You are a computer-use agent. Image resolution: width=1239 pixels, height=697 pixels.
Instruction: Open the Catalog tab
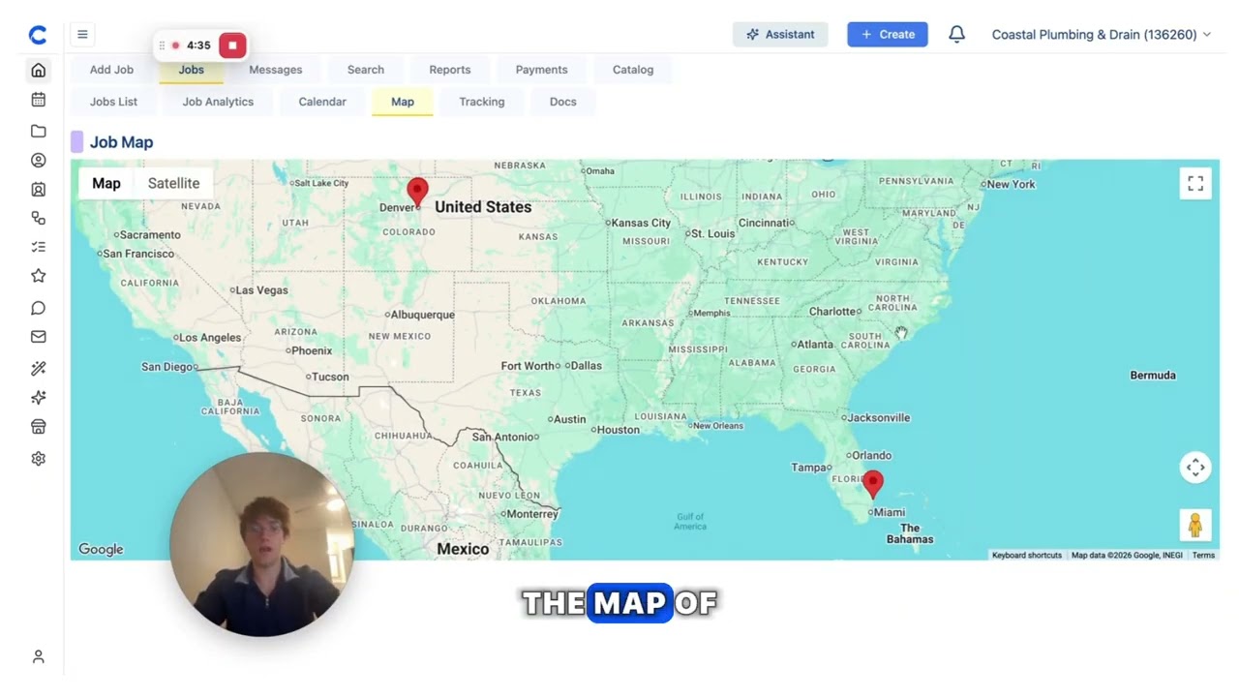633,70
